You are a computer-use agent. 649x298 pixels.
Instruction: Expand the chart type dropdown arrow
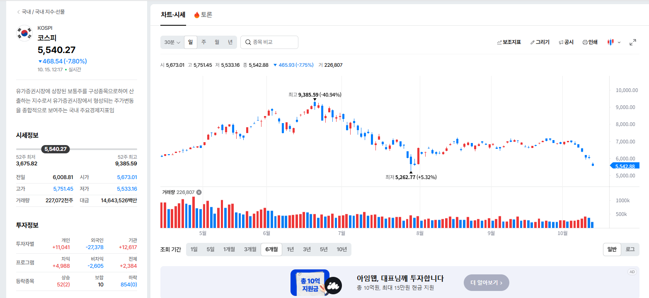pos(619,42)
